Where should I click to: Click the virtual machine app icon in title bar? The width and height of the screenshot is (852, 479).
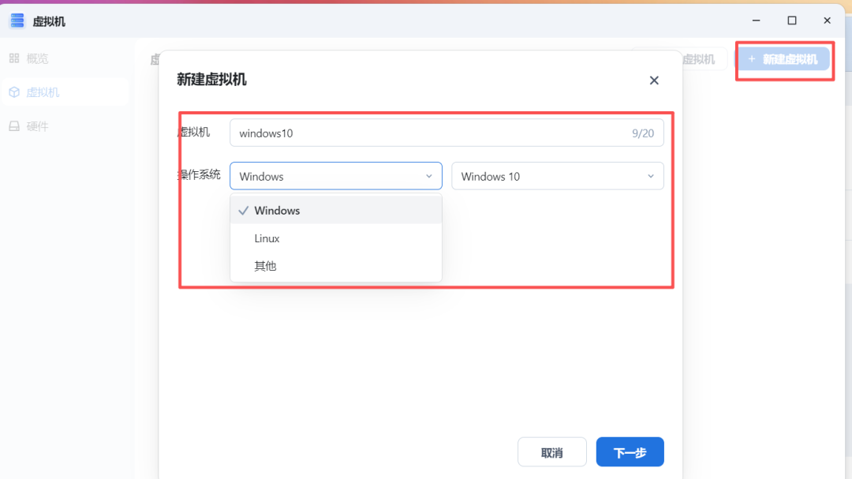click(17, 21)
